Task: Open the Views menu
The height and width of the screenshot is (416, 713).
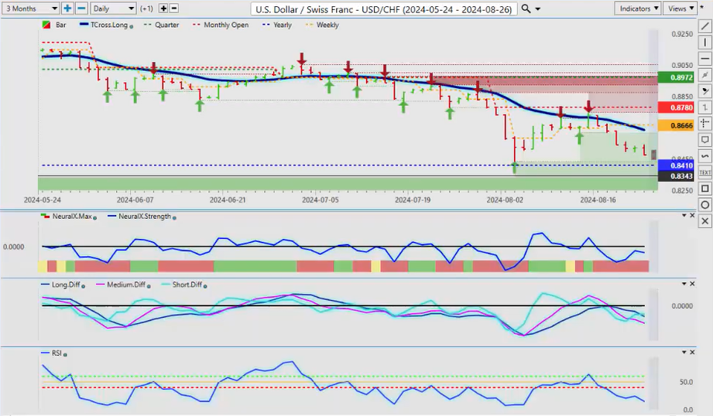Action: coord(680,9)
